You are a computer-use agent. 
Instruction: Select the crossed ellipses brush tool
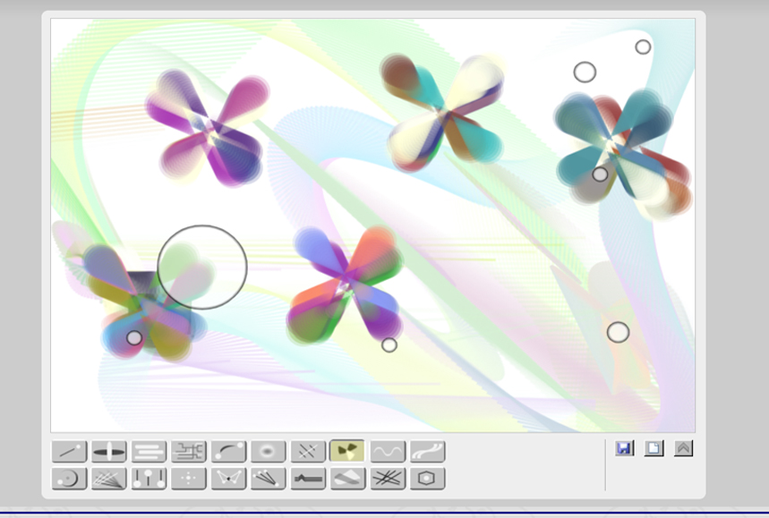(109, 452)
